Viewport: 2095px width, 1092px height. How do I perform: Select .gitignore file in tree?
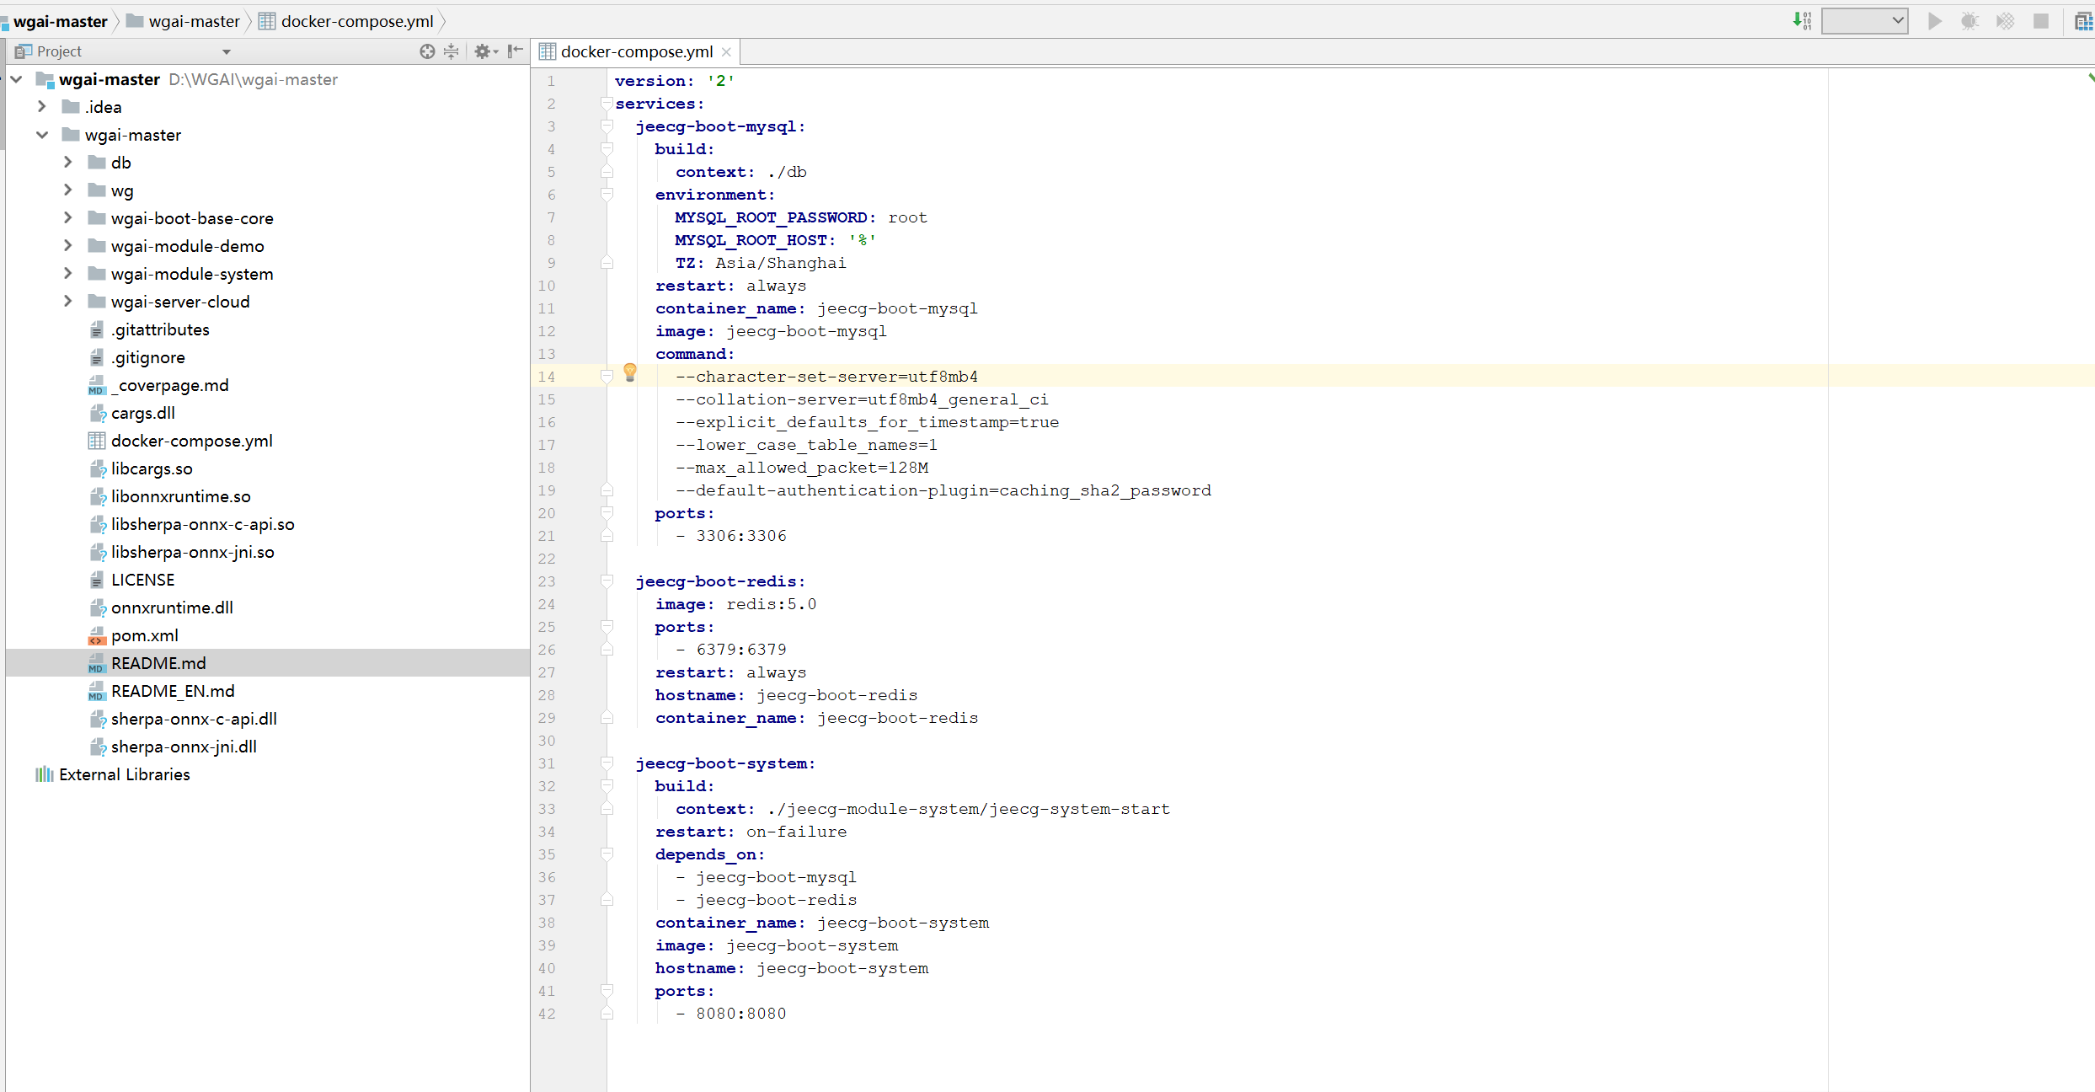click(148, 357)
